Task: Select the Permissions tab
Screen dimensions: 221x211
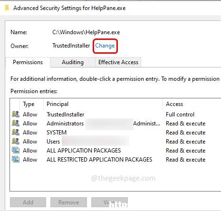Action: (x=28, y=62)
